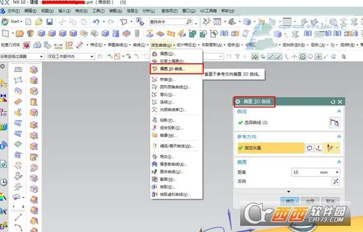This screenshot has width=363, height=232.
Task: Collapse the 曲线 section of dialog
Action: (338, 111)
